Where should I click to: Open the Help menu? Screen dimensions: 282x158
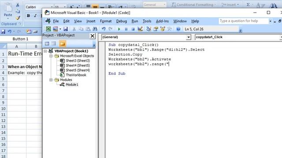195,21
